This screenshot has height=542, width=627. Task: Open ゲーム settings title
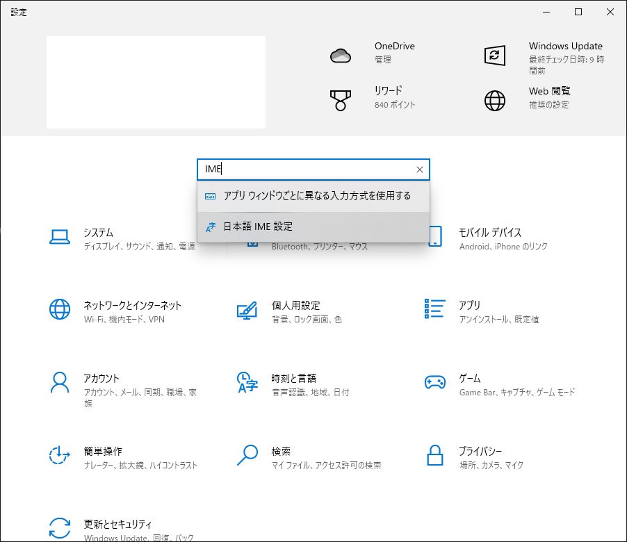coord(470,378)
